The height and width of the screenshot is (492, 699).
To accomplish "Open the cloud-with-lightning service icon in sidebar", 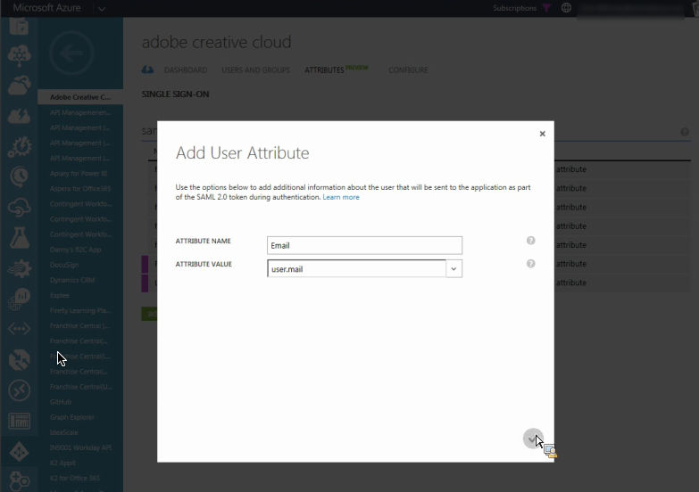I will 19,116.
